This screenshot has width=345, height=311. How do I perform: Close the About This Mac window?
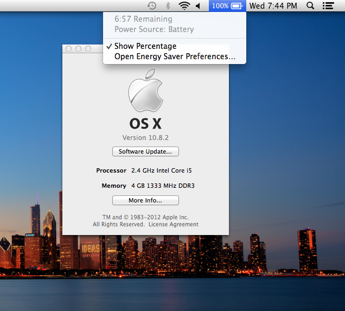[x=69, y=49]
